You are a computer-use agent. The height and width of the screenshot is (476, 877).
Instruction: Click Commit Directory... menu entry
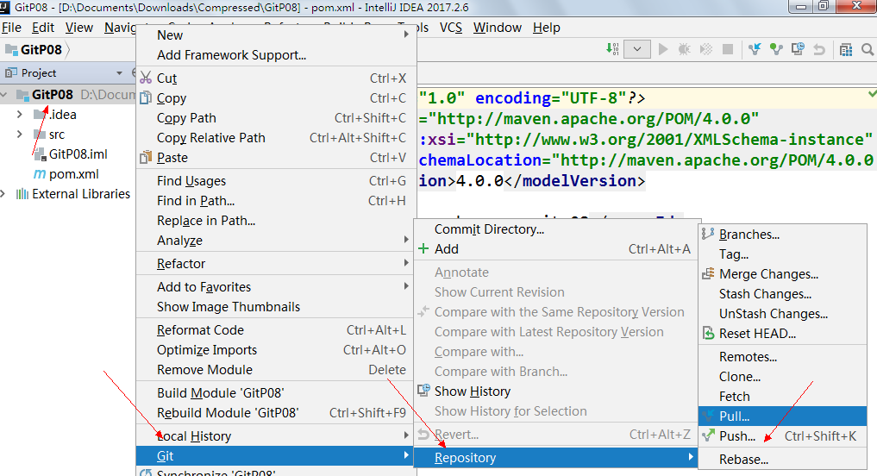[489, 229]
